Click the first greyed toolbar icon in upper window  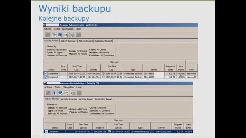(x=48, y=35)
